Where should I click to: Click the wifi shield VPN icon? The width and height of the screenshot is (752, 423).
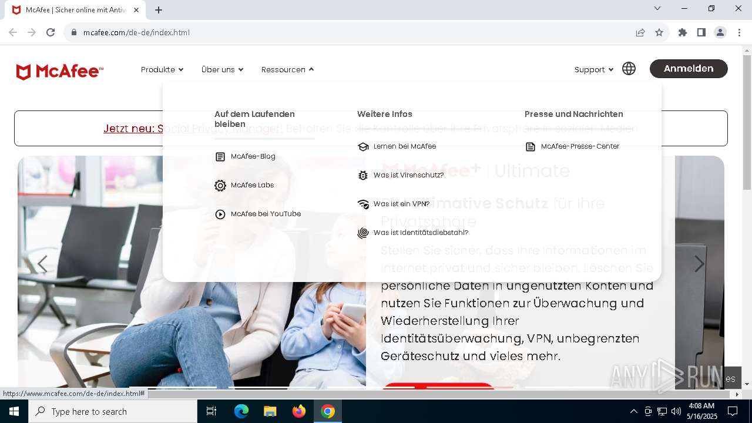[x=363, y=204]
